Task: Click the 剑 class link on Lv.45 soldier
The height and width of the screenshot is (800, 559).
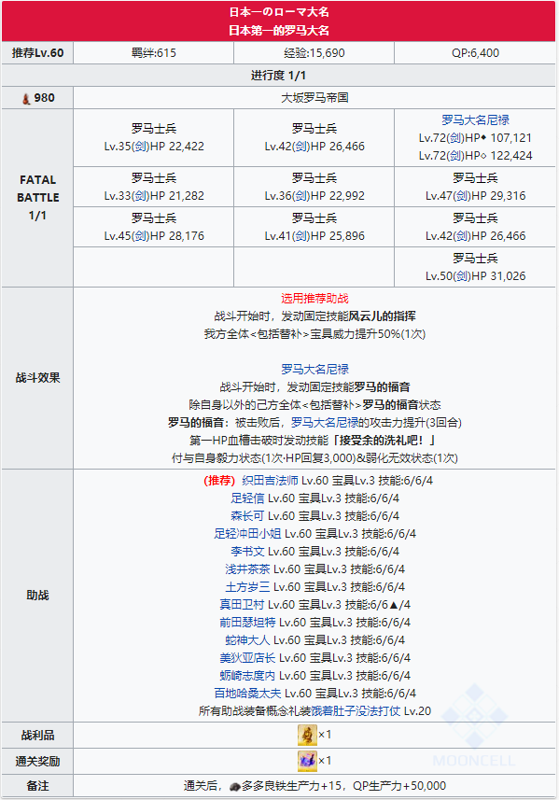Action: pos(141,236)
